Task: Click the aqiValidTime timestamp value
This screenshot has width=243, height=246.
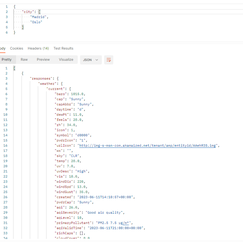Action: pyautogui.click(x=115, y=228)
